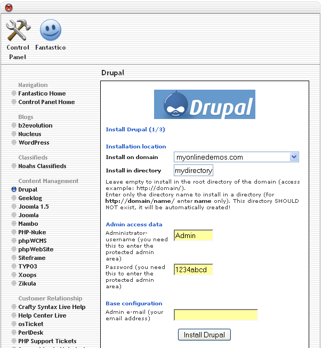This screenshot has height=348, width=322.
Task: Select Geeklog in sidebar
Action: click(30, 198)
